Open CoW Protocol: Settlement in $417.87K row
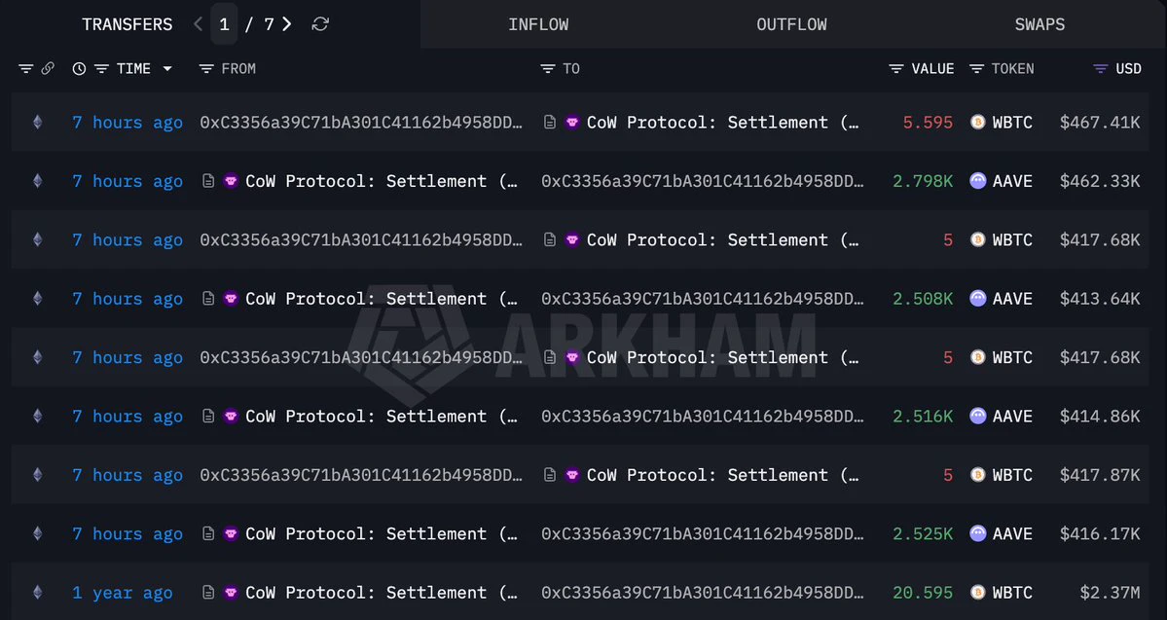 pos(722,475)
